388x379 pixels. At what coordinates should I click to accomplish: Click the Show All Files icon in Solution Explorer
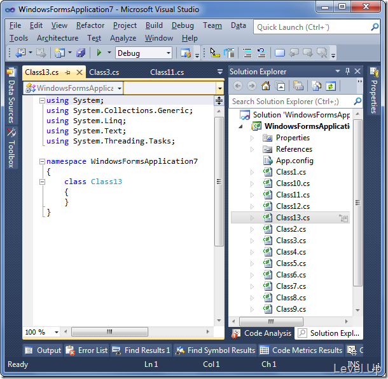pyautogui.click(x=317, y=86)
